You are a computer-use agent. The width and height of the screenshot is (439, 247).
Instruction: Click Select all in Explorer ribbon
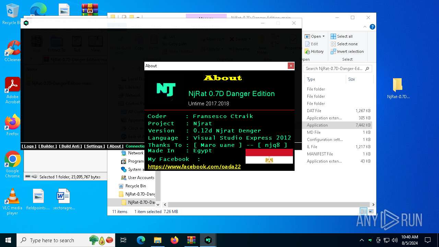pyautogui.click(x=342, y=36)
